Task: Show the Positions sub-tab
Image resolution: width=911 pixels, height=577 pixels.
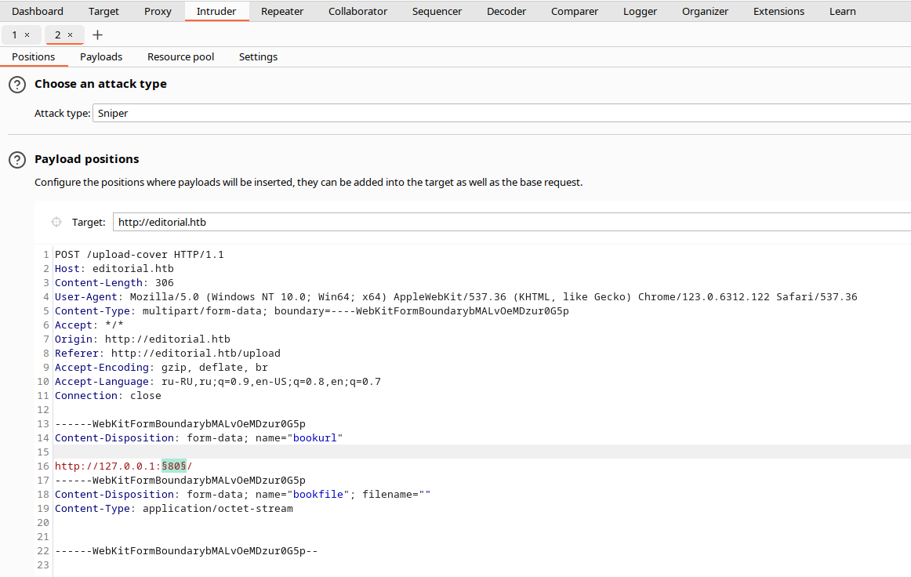Action: tap(33, 57)
